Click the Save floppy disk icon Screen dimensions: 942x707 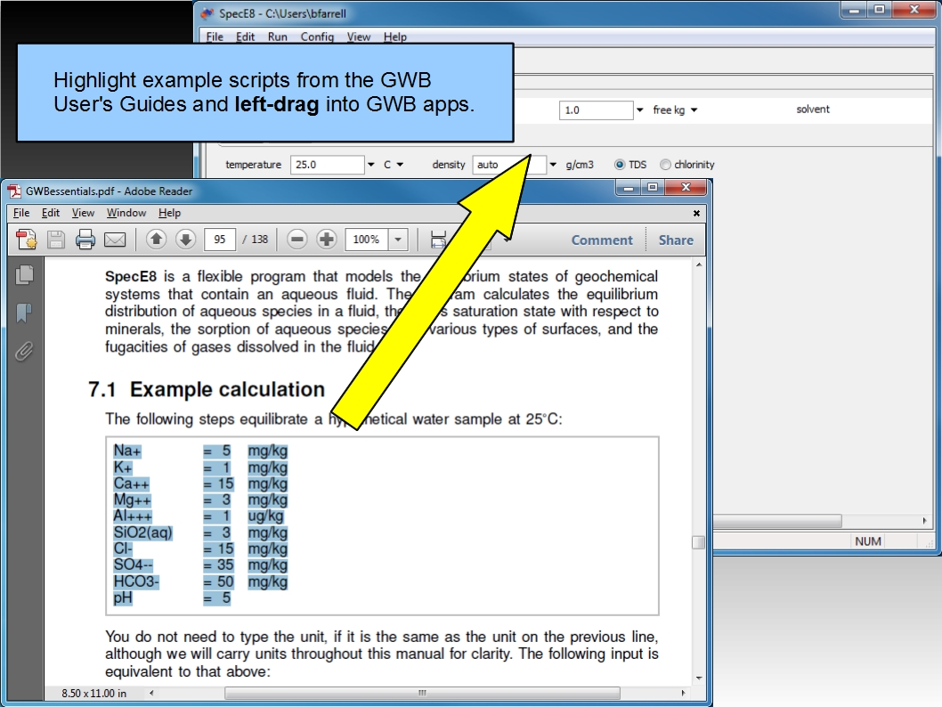pyautogui.click(x=56, y=240)
